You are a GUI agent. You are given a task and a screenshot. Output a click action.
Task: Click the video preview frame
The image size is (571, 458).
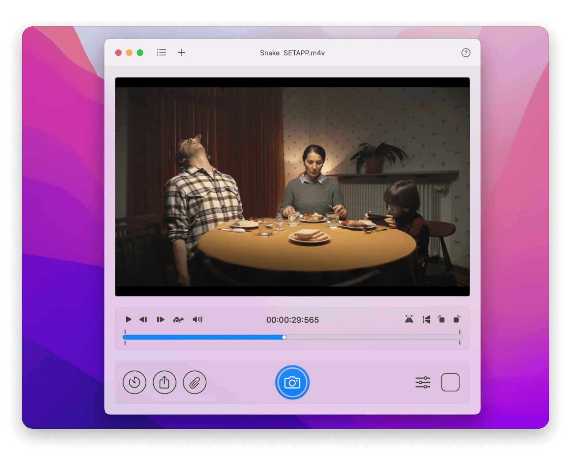292,187
